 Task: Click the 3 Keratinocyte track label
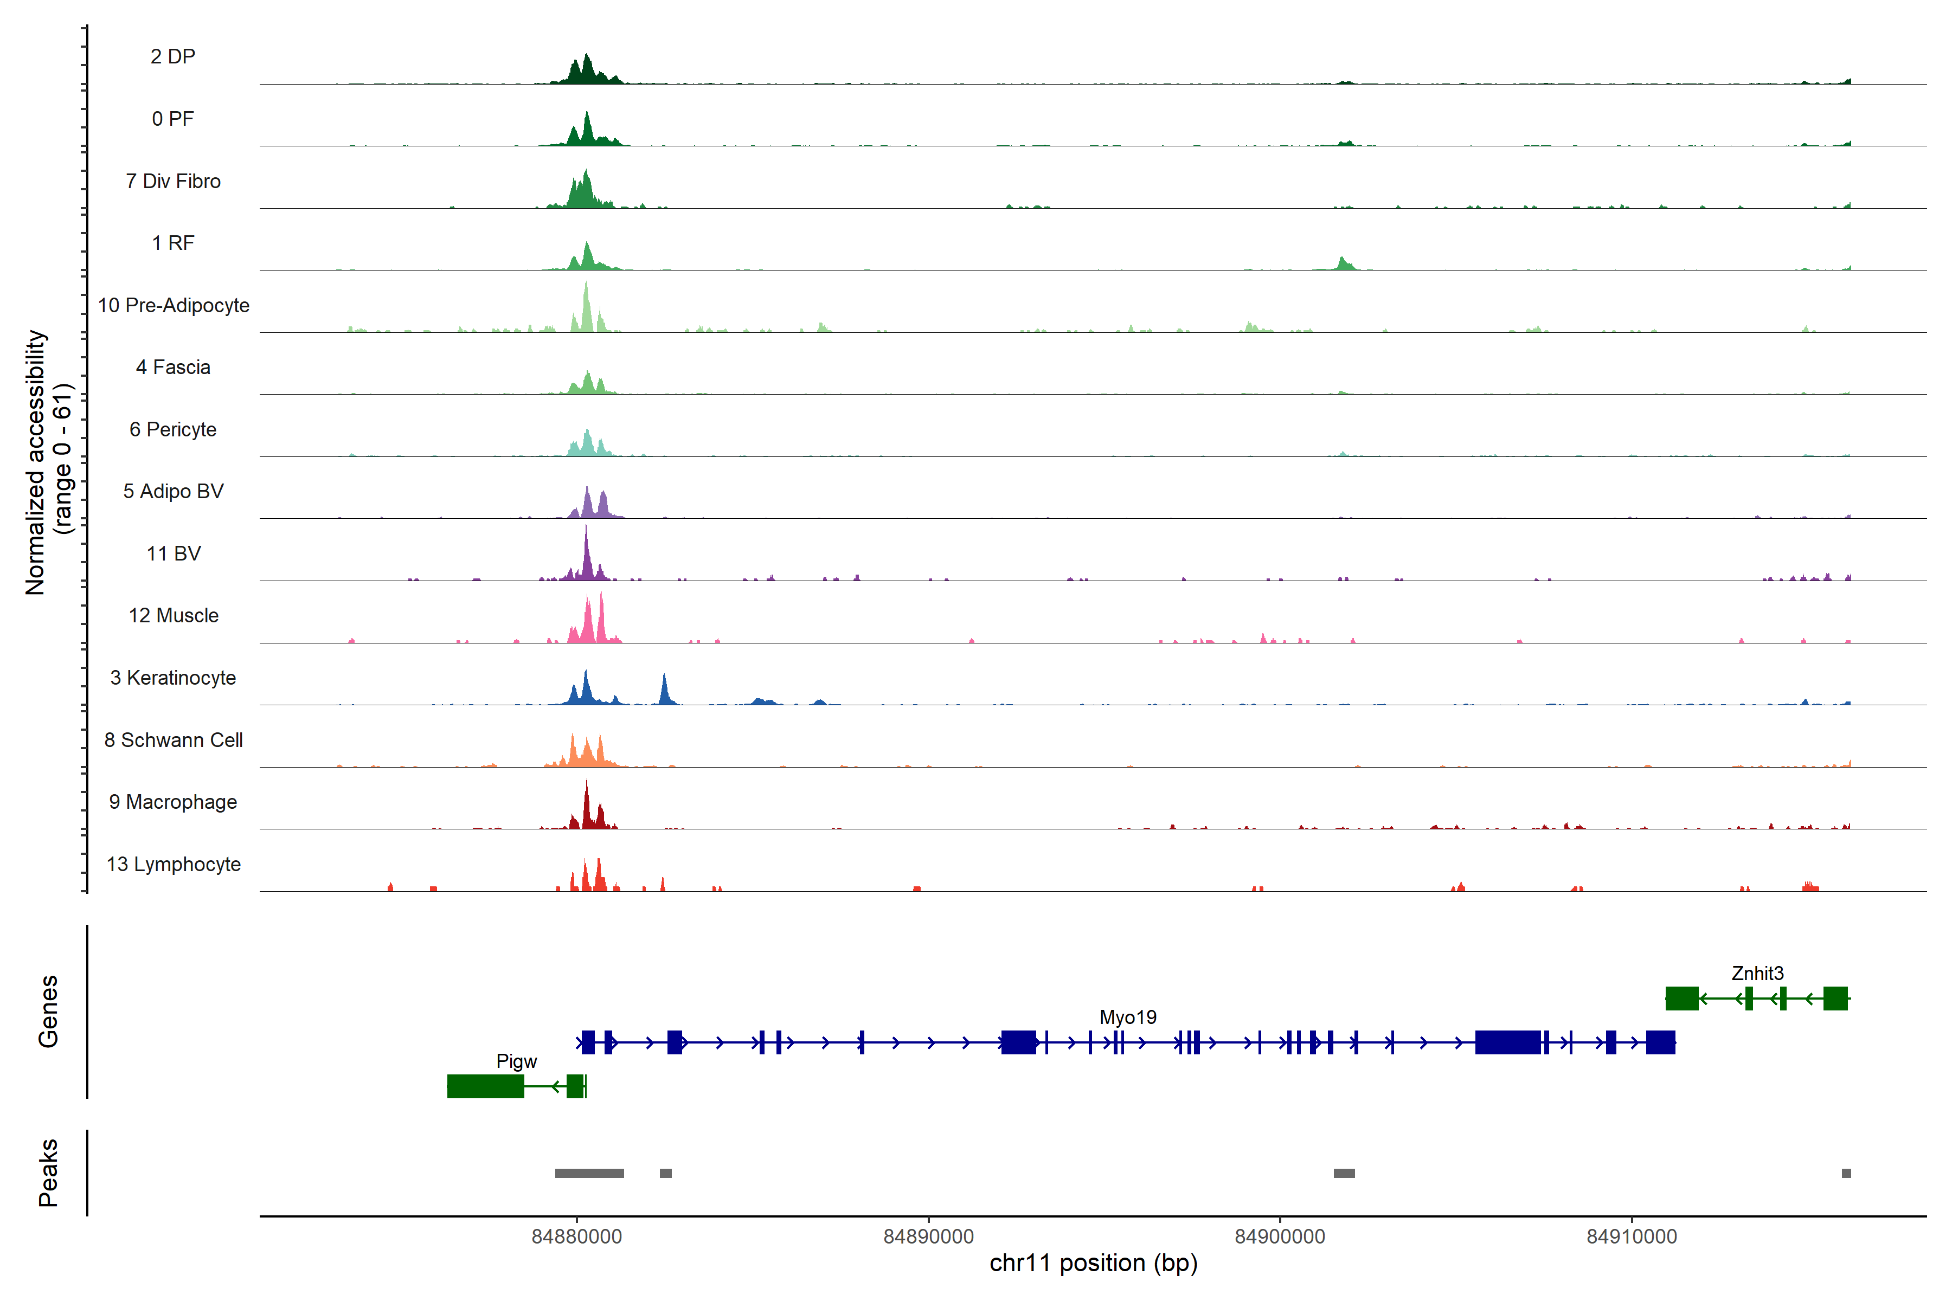172,678
